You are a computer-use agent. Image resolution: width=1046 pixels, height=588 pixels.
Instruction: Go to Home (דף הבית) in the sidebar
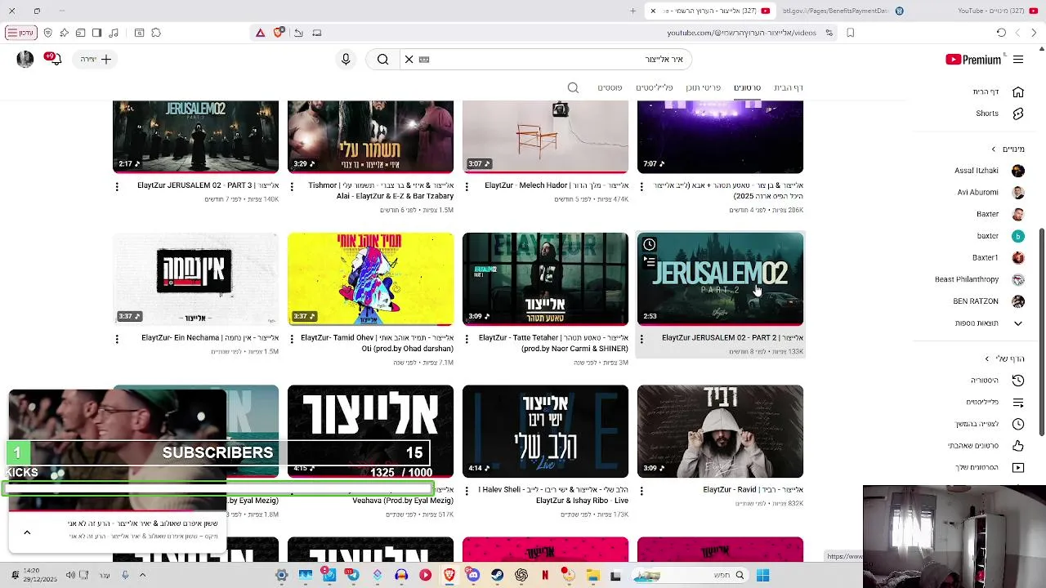pyautogui.click(x=999, y=92)
